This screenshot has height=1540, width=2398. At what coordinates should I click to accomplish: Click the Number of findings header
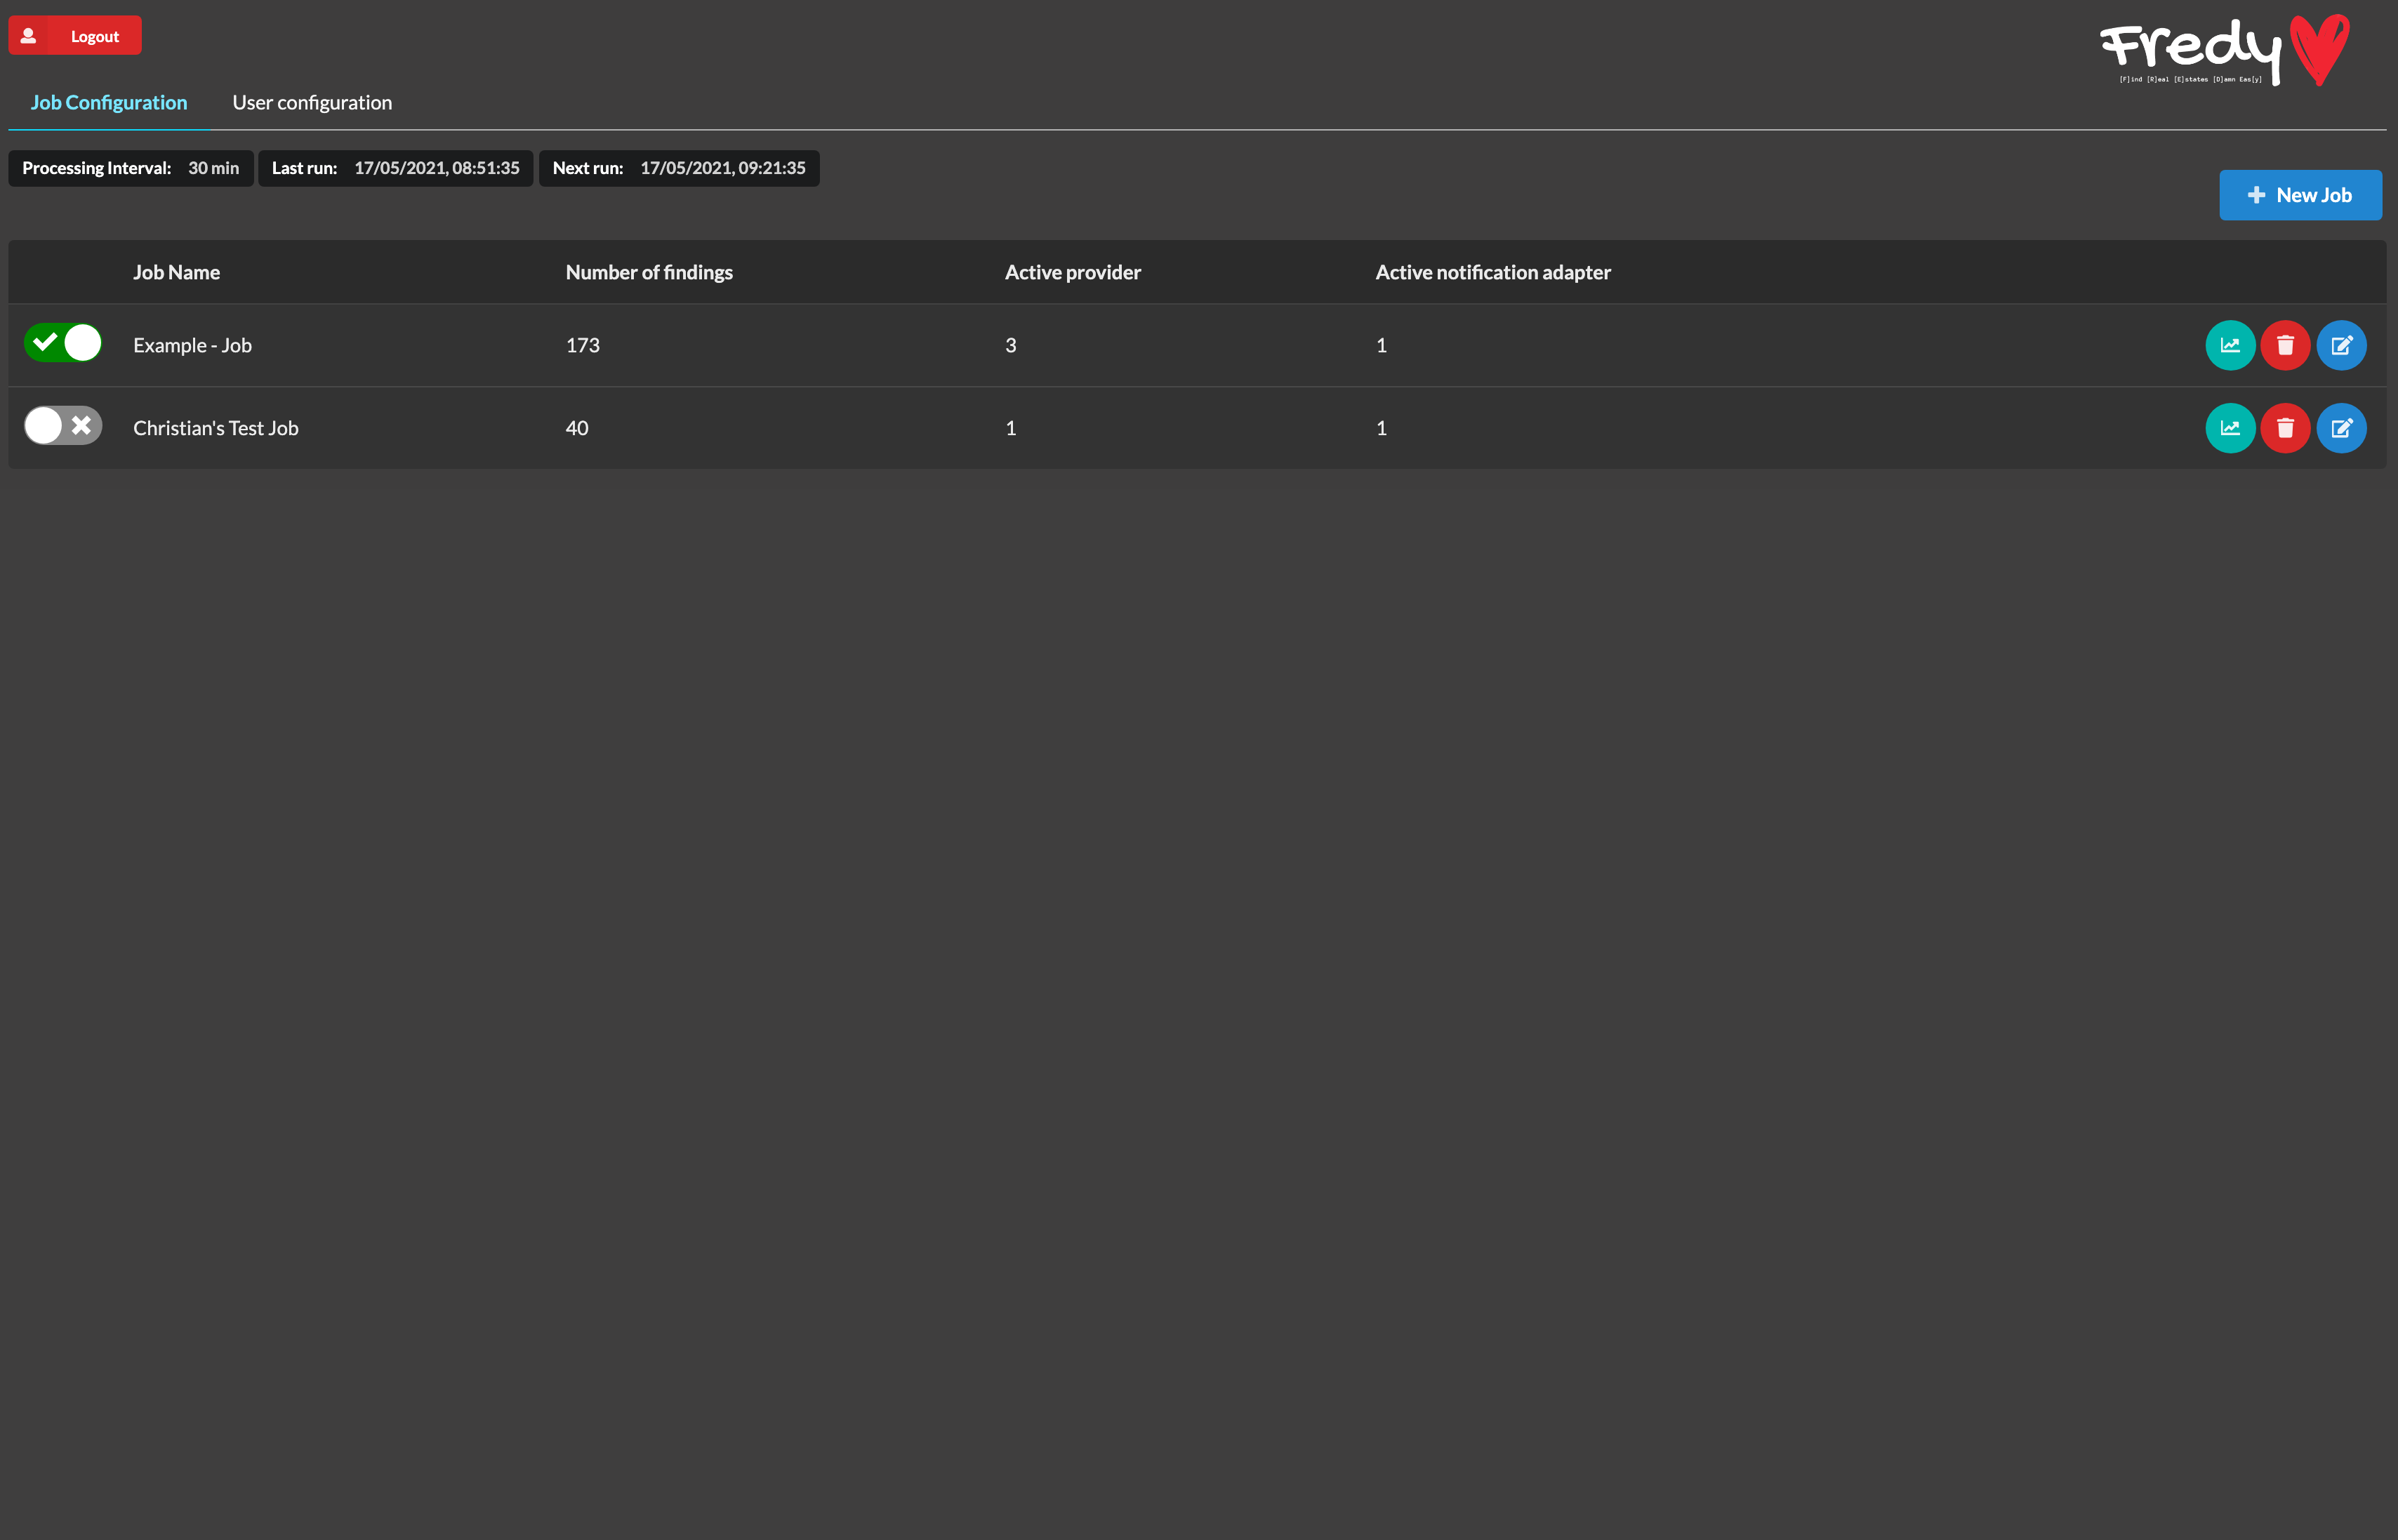pos(649,272)
